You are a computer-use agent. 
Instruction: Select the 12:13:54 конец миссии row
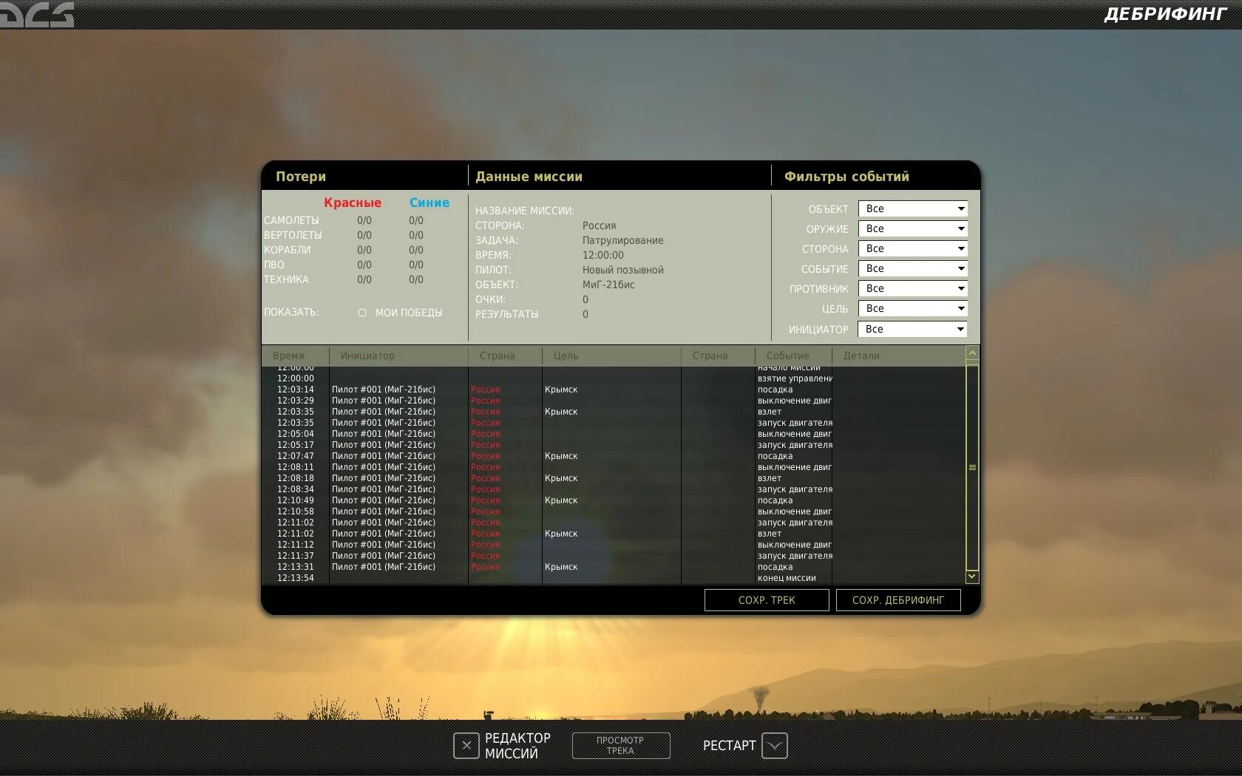tap(614, 578)
